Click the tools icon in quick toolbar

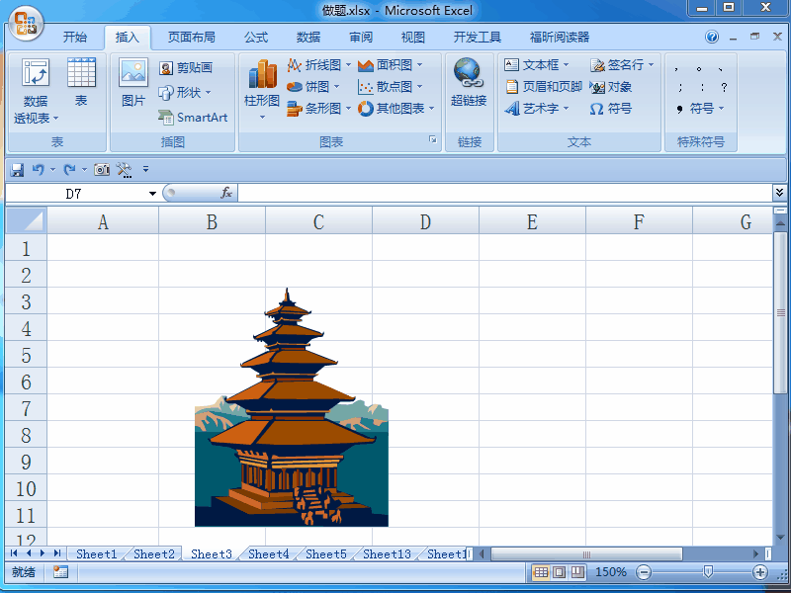tap(125, 170)
